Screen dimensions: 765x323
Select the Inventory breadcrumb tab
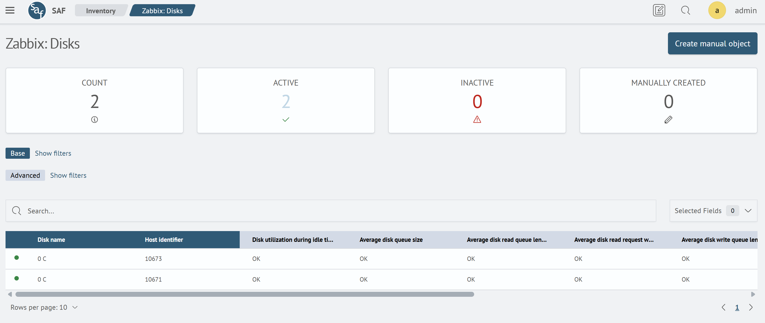101,11
